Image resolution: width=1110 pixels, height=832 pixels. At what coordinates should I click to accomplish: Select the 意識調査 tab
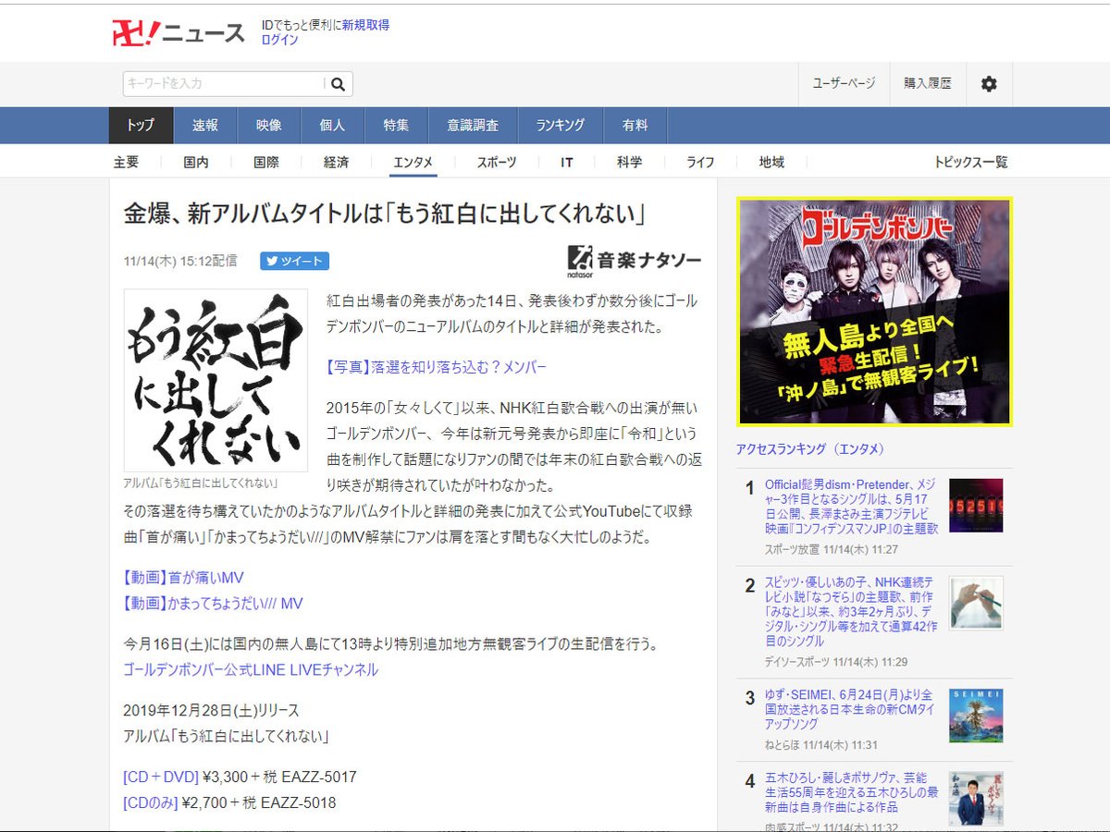pos(473,126)
